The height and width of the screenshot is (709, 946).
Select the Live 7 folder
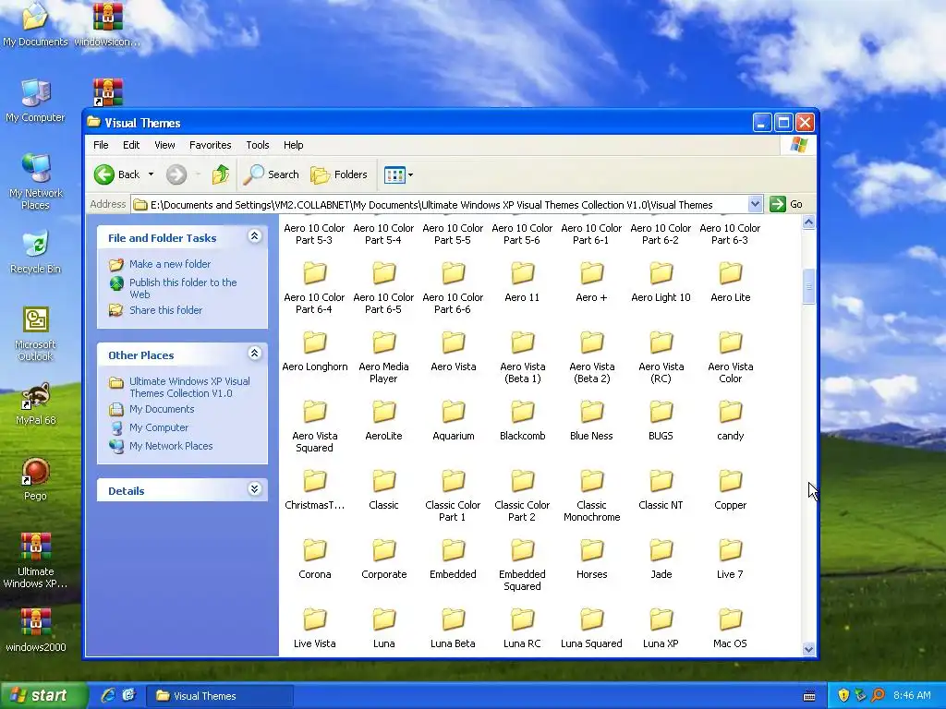(x=730, y=559)
